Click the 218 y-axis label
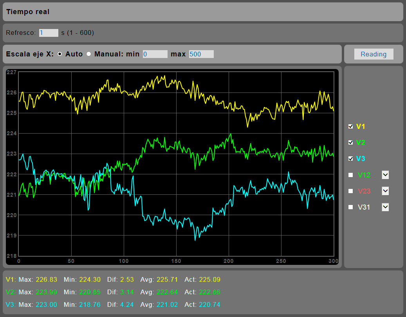406x317 pixels. click(x=12, y=256)
